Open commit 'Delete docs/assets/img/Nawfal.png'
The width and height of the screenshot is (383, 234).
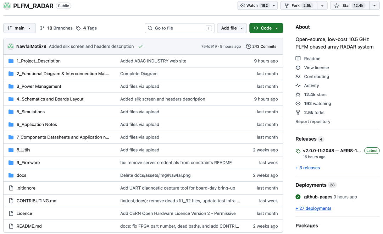click(x=155, y=175)
